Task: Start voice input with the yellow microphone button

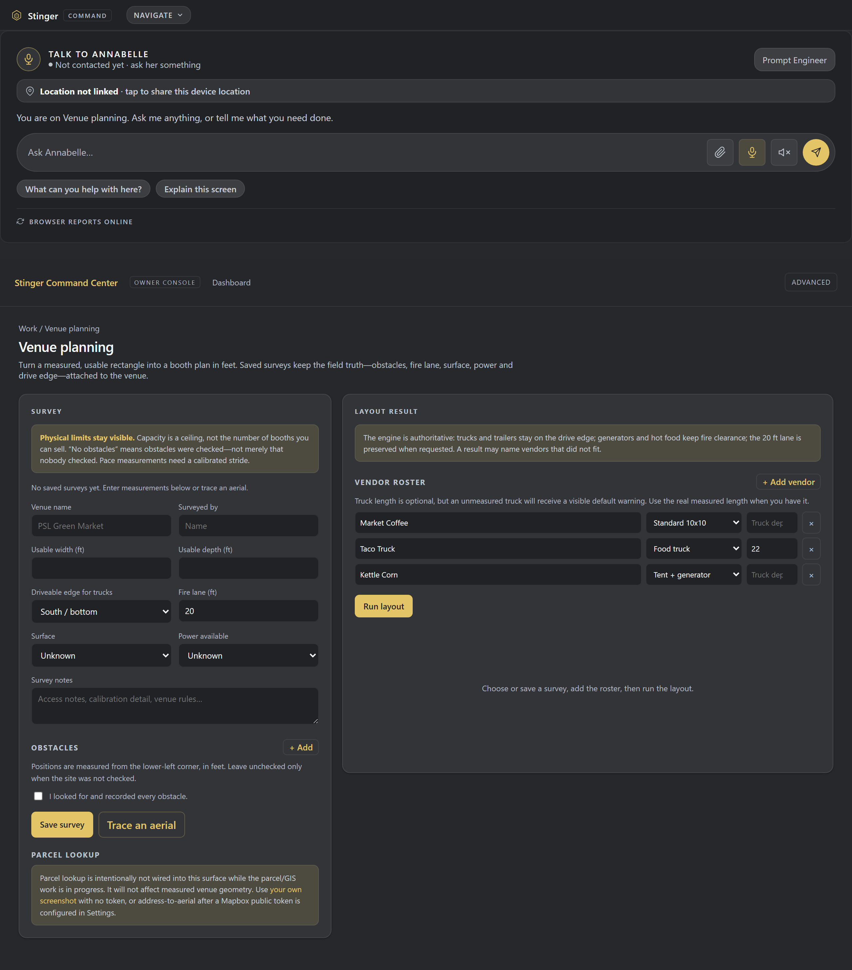Action: click(752, 152)
